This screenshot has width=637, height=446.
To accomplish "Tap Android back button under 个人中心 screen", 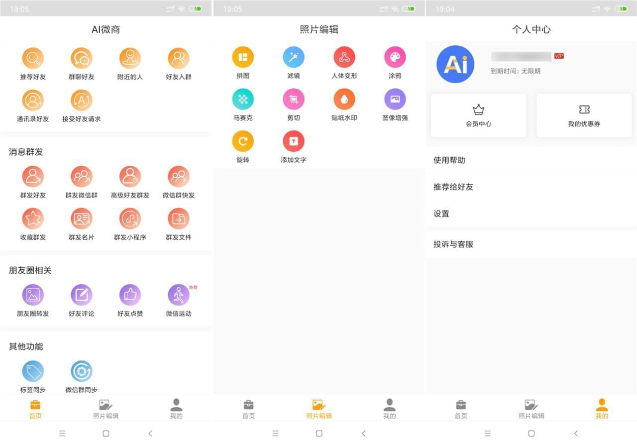I will [x=576, y=434].
